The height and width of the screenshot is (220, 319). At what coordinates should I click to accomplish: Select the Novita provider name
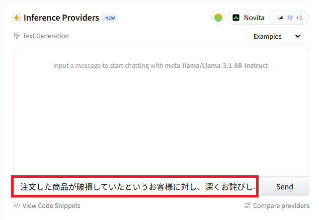254,18
